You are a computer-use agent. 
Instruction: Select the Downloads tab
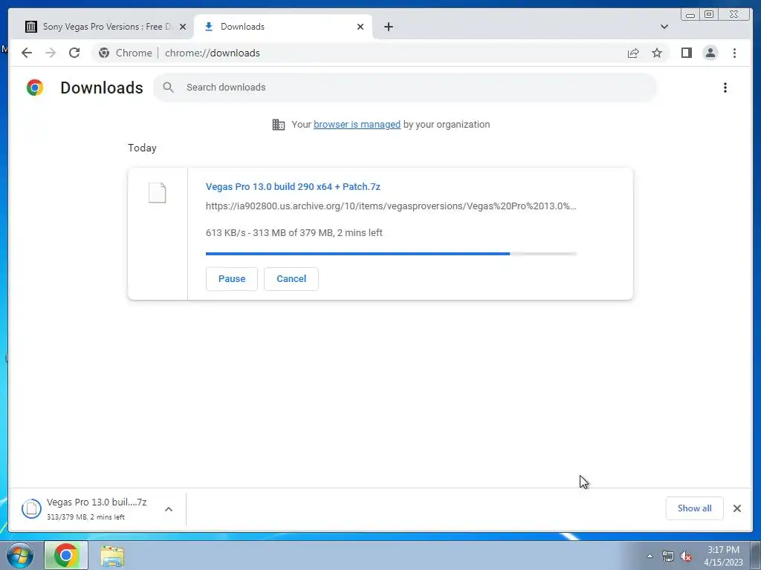(283, 27)
